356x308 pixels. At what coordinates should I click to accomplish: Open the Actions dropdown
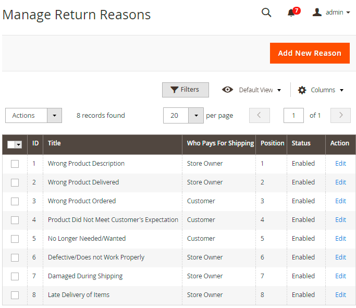(33, 116)
